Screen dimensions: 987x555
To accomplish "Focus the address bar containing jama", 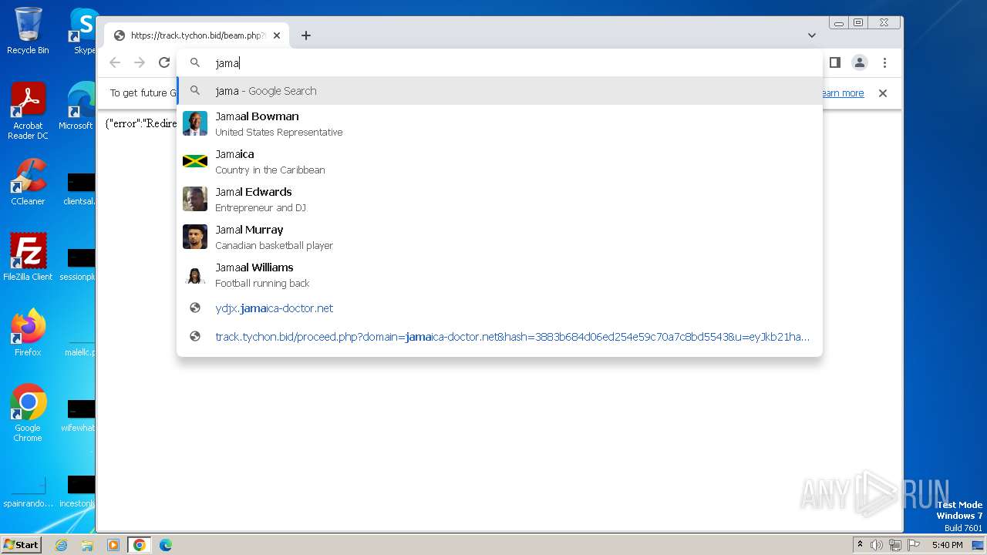I will (x=500, y=63).
